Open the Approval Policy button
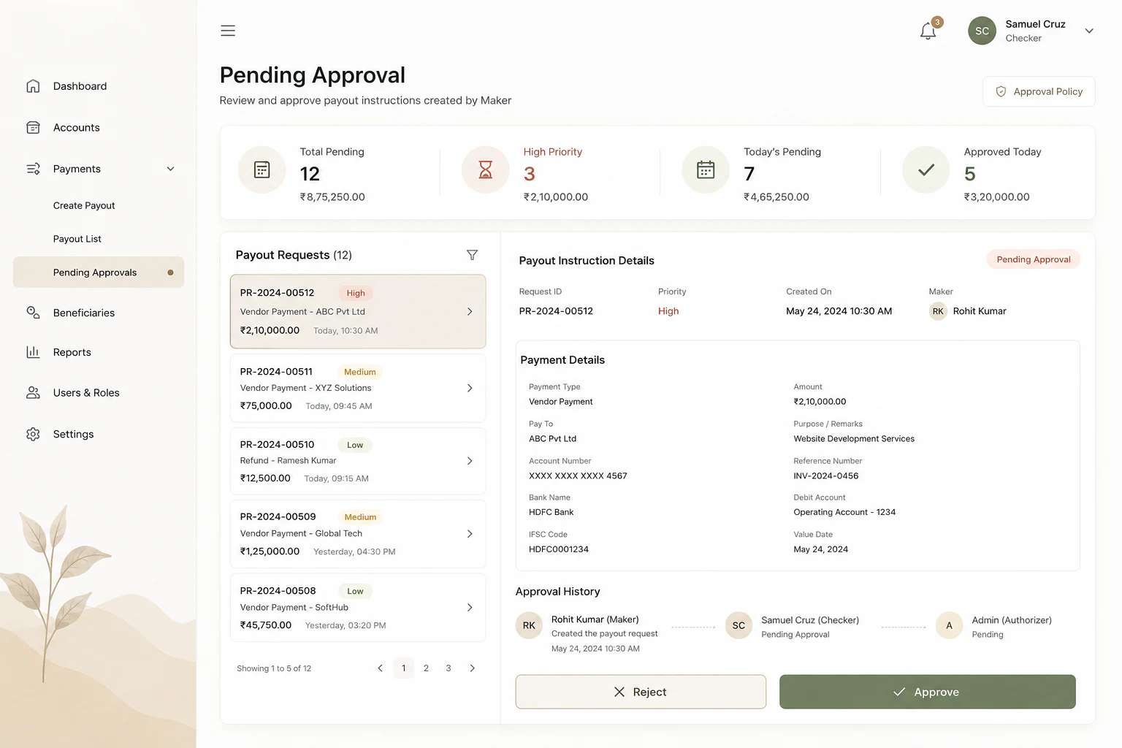Viewport: 1122px width, 748px height. pos(1038,91)
